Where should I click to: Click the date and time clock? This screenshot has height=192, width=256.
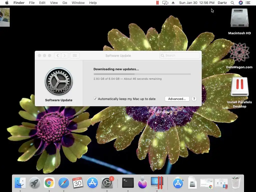(197, 3)
